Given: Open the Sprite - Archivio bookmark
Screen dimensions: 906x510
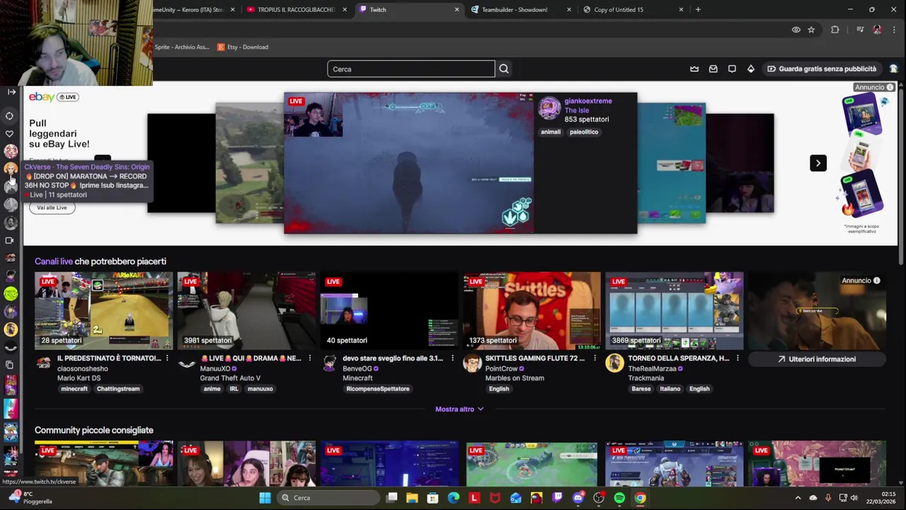Looking at the screenshot, I should [181, 47].
